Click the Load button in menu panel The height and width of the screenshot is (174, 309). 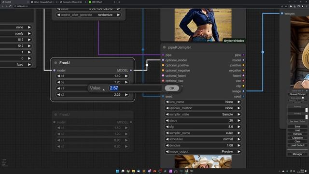pyautogui.click(x=297, y=130)
